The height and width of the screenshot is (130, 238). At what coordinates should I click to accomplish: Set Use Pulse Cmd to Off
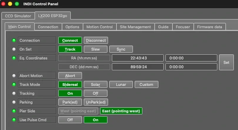click(x=70, y=120)
